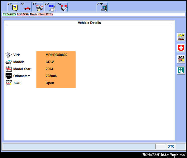Click the Model: label

point(19,62)
